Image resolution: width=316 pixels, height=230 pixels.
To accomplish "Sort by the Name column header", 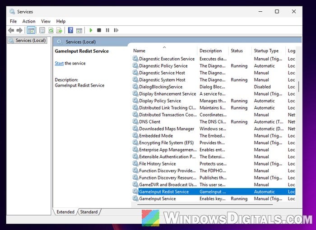I will [164, 51].
